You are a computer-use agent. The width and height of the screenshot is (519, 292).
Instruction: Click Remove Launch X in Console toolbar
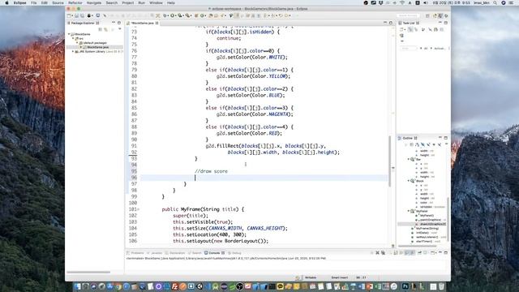pyautogui.click(x=377, y=253)
